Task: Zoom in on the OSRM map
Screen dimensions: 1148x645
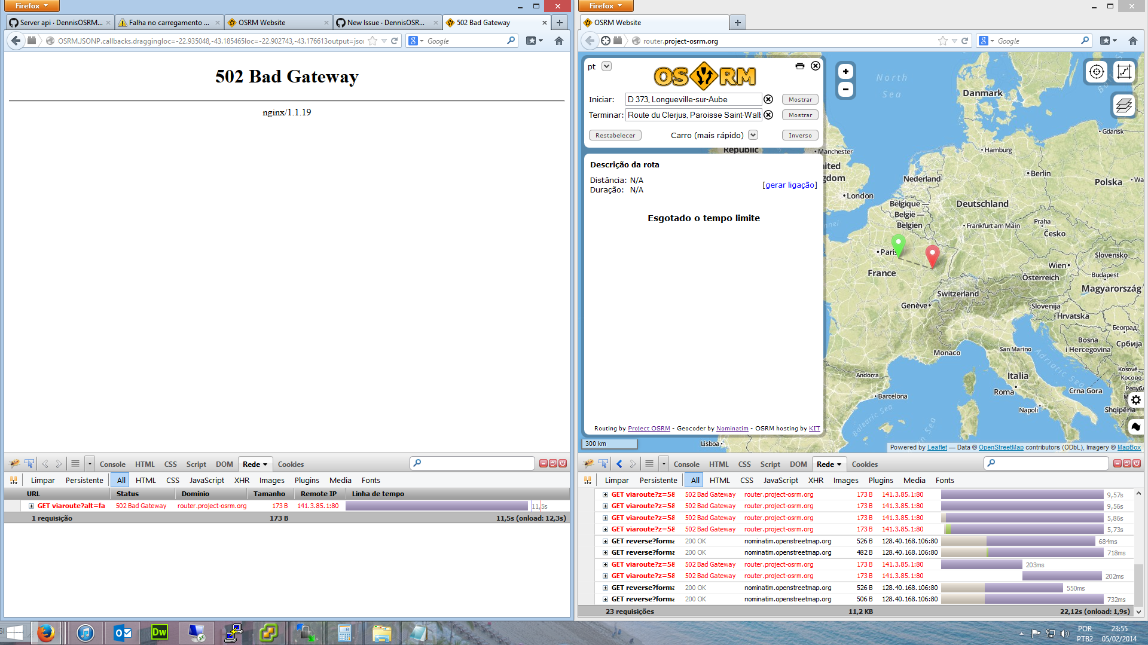Action: pos(845,71)
